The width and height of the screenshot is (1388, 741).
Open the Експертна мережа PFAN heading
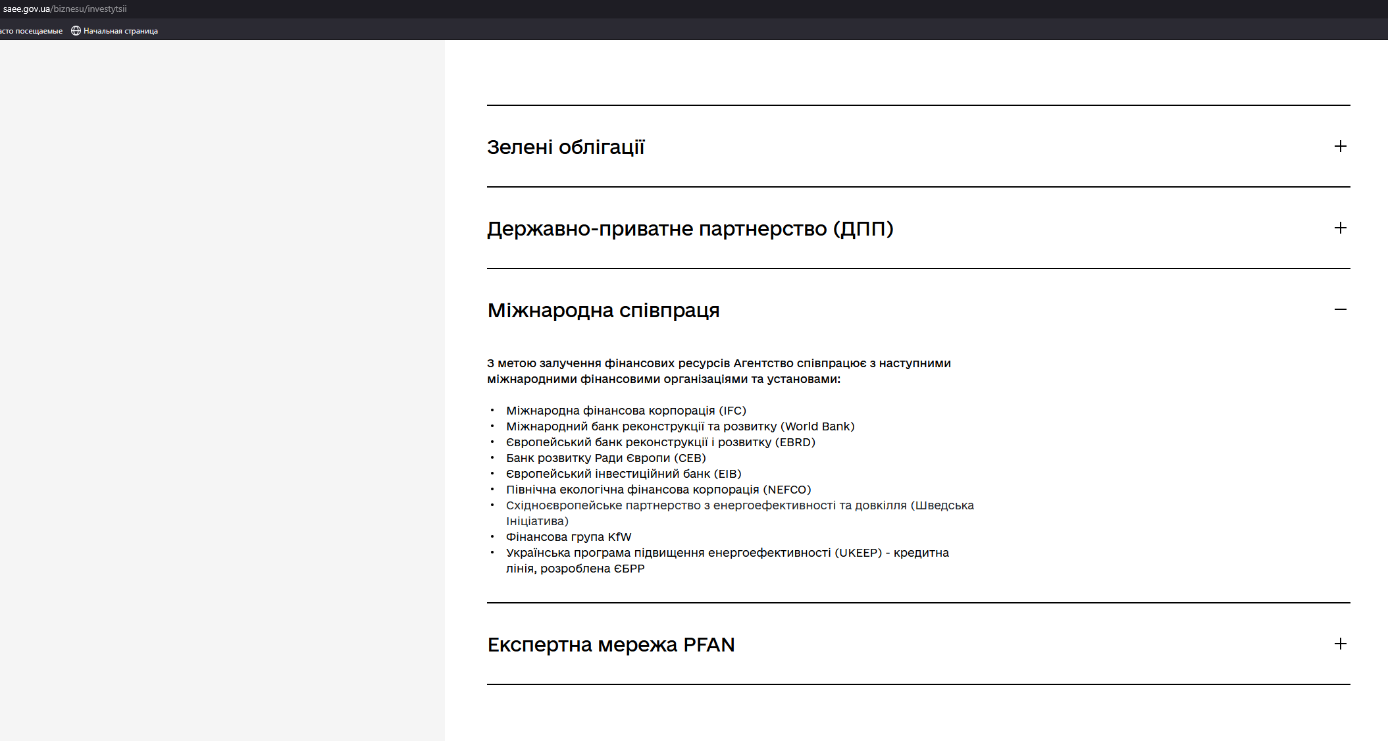click(x=610, y=644)
